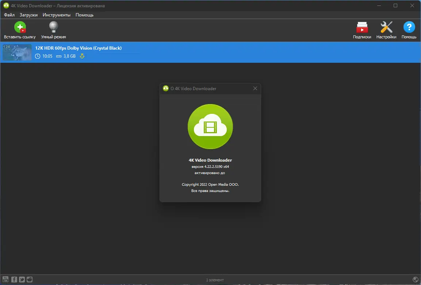
Task: Click the 1 элемент status bar text
Action: coord(215,280)
